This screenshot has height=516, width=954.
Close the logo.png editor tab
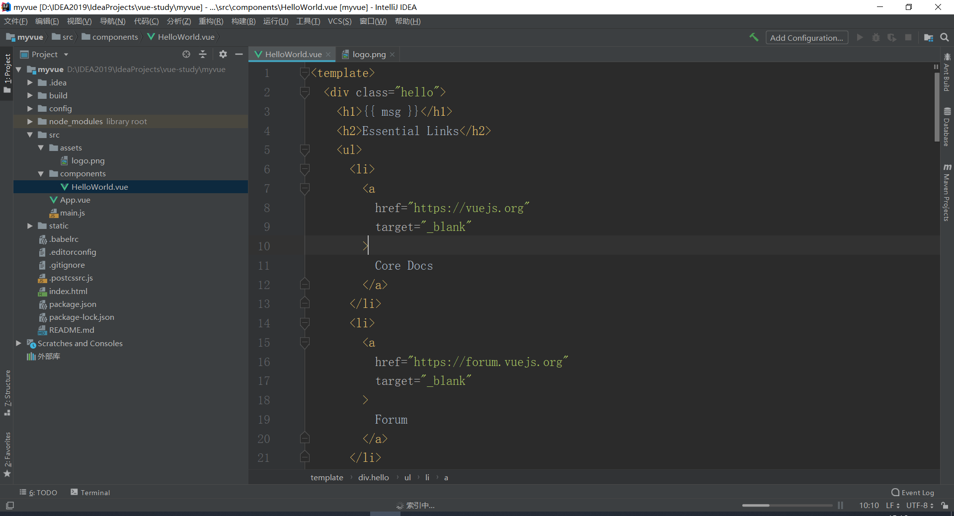click(x=393, y=55)
